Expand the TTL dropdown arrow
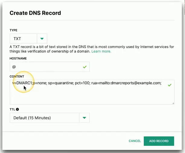 [x=84, y=118]
